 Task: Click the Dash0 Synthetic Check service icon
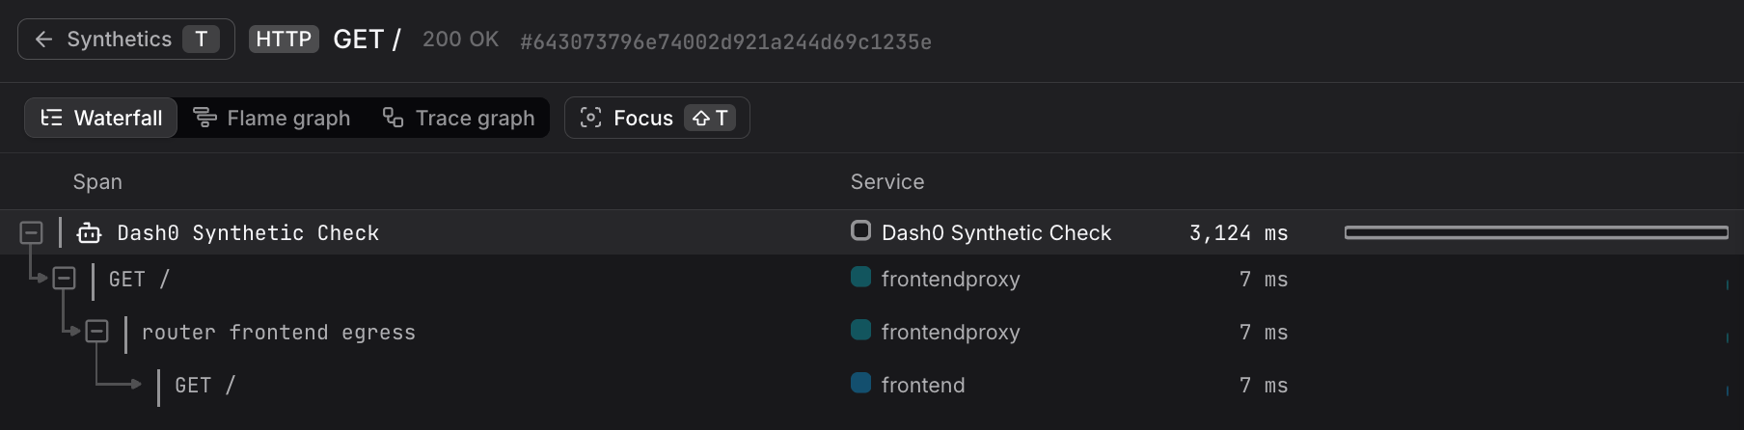861,231
